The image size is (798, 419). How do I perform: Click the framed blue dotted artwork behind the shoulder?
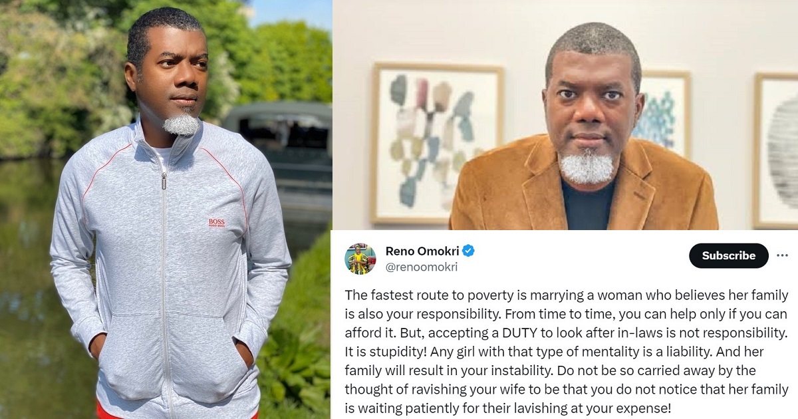pos(661,113)
